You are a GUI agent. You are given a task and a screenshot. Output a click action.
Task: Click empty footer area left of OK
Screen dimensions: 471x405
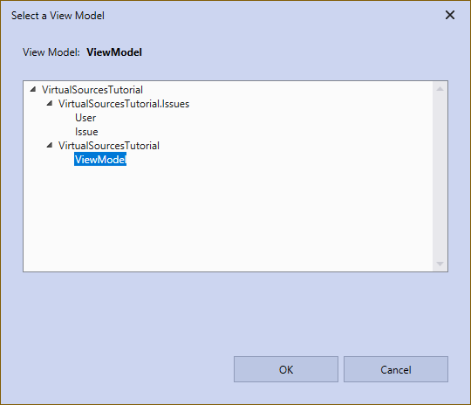120,369
